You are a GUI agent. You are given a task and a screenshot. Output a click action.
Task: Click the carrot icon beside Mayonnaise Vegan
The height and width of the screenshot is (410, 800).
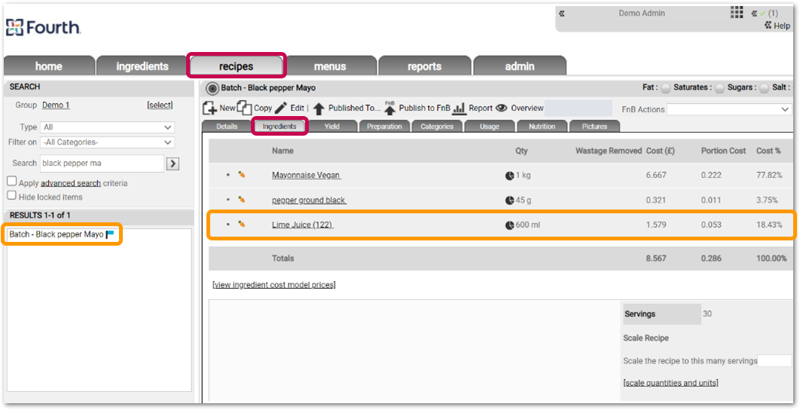coord(241,175)
